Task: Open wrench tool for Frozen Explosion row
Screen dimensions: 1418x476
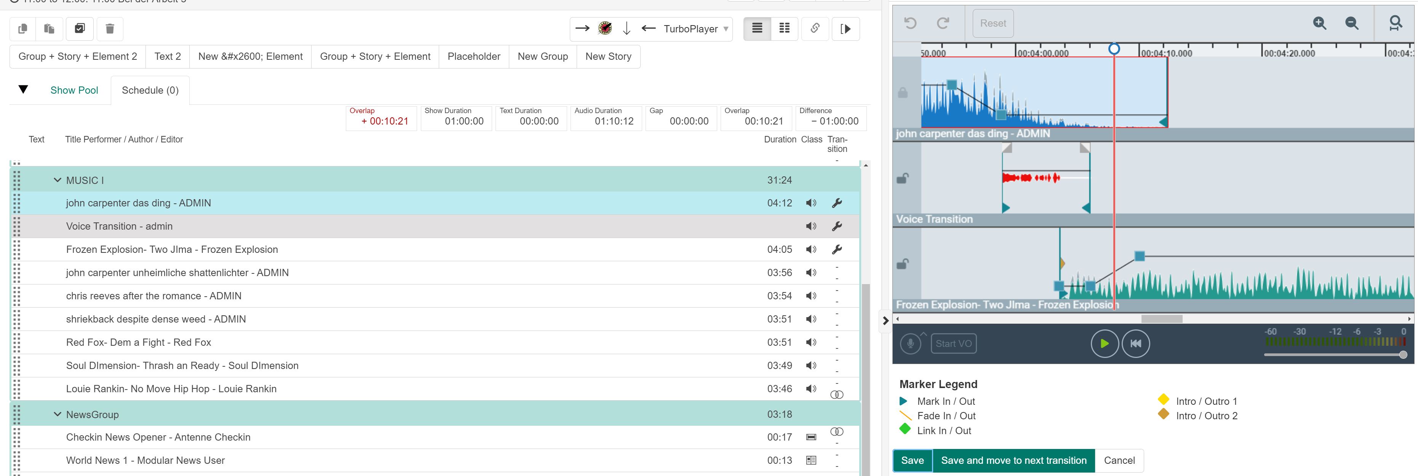Action: (x=837, y=249)
